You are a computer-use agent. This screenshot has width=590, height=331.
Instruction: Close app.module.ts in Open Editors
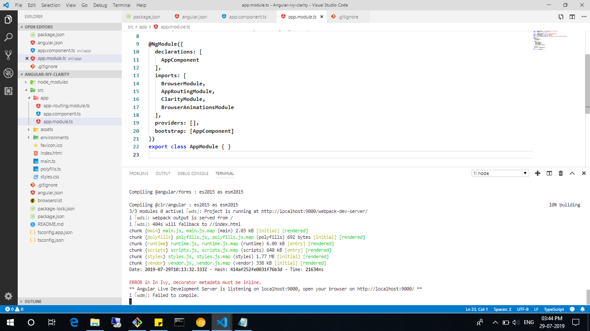(x=27, y=58)
